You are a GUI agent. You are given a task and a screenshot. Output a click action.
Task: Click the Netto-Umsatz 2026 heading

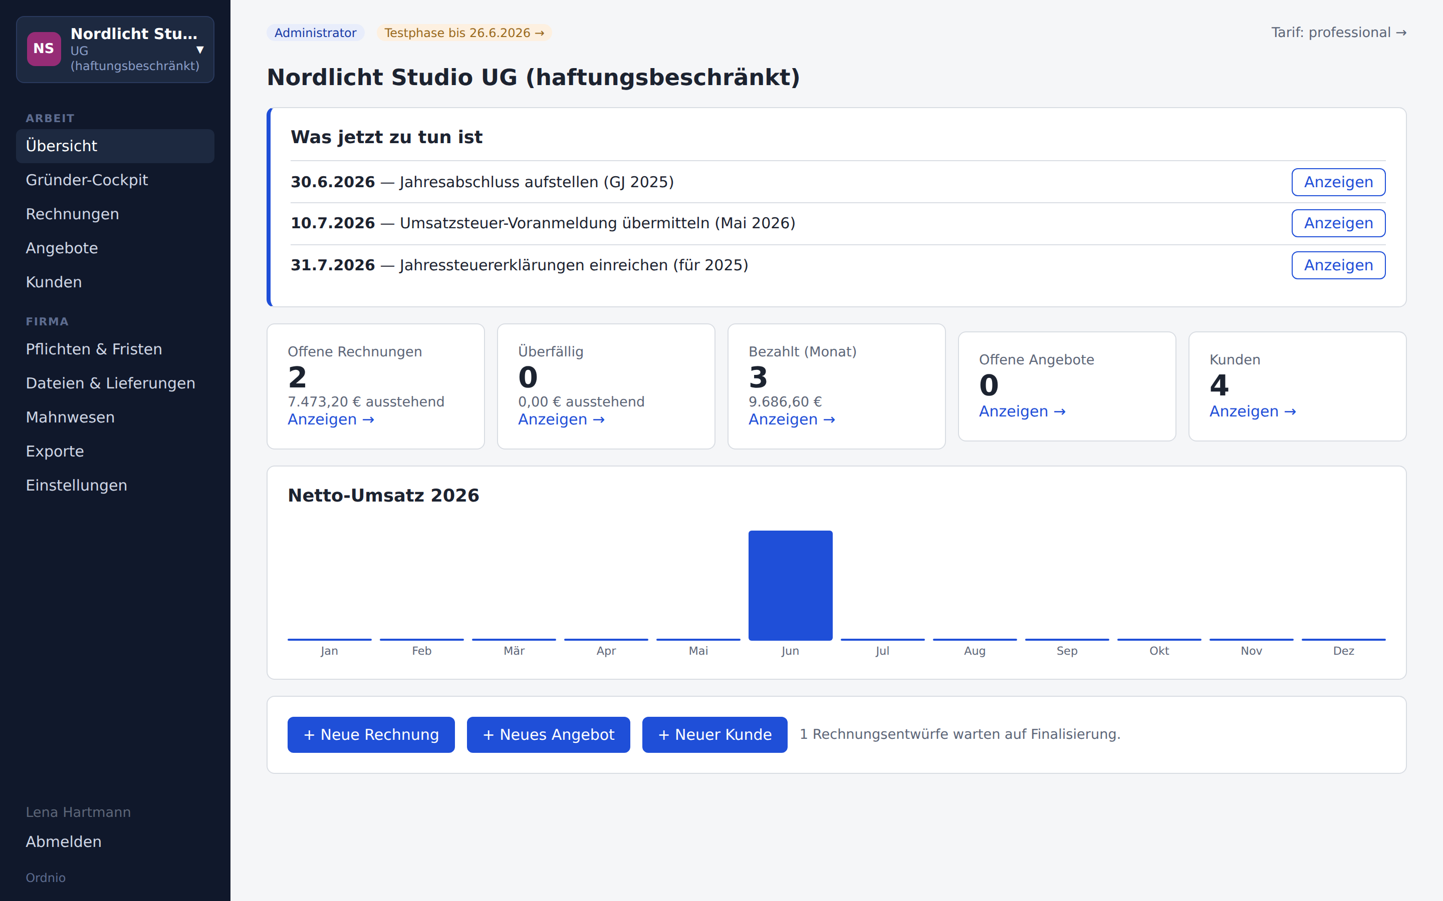tap(383, 495)
